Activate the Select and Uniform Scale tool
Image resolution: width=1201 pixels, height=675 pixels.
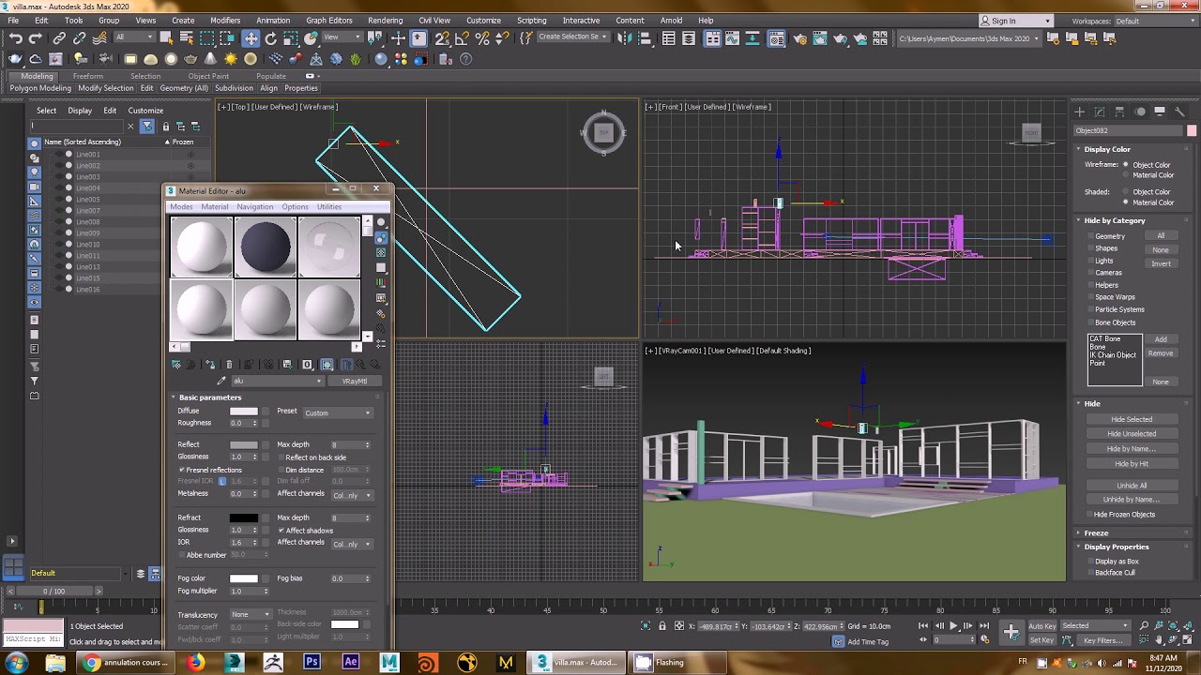click(x=291, y=38)
